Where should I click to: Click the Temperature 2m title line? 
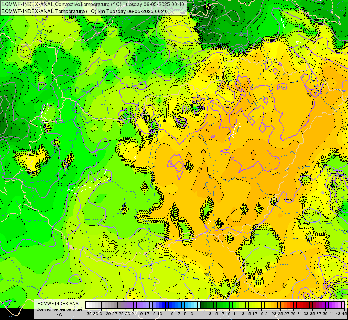85,11
